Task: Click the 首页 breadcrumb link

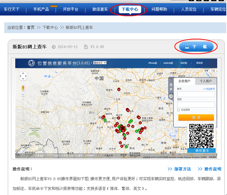Action: click(31, 27)
